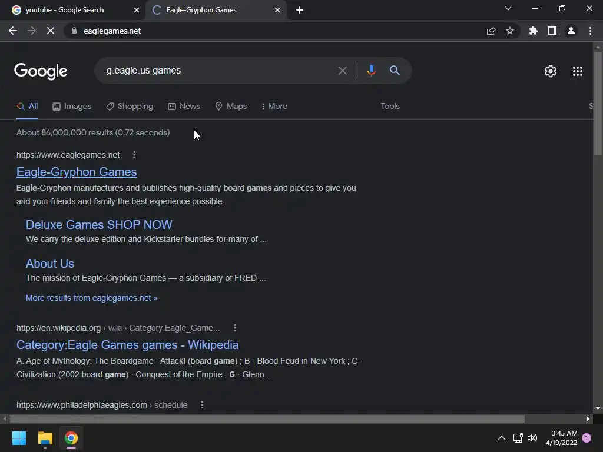Open File Explorer from taskbar
This screenshot has height=452, width=603.
[45, 438]
